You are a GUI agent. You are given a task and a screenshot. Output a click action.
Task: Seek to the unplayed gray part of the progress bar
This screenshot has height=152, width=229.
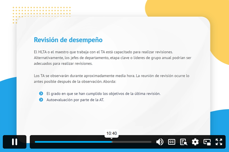coord(132,142)
